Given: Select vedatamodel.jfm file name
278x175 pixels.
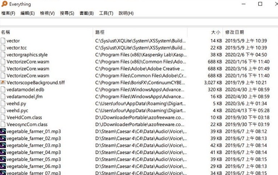Looking at the screenshot, I should tap(24, 96).
